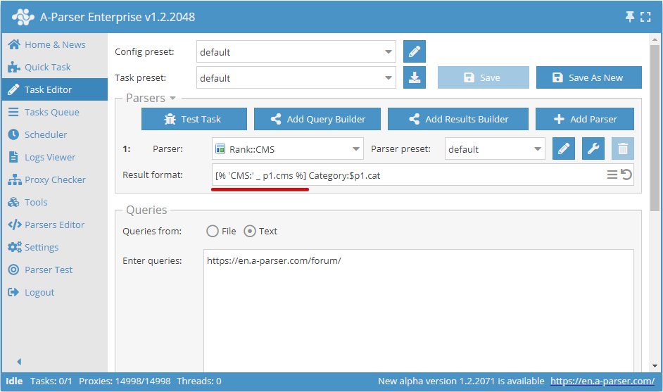Reset the result format with the undo icon
This screenshot has height=392, width=663.
[x=626, y=175]
